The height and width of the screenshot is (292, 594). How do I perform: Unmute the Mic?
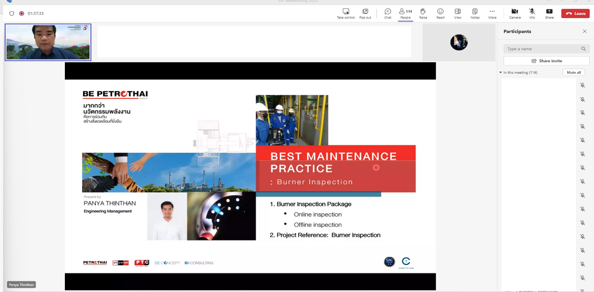tap(532, 14)
